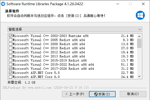Click the 22.7 MB size value
This screenshot has width=150, height=100.
pos(127,73)
